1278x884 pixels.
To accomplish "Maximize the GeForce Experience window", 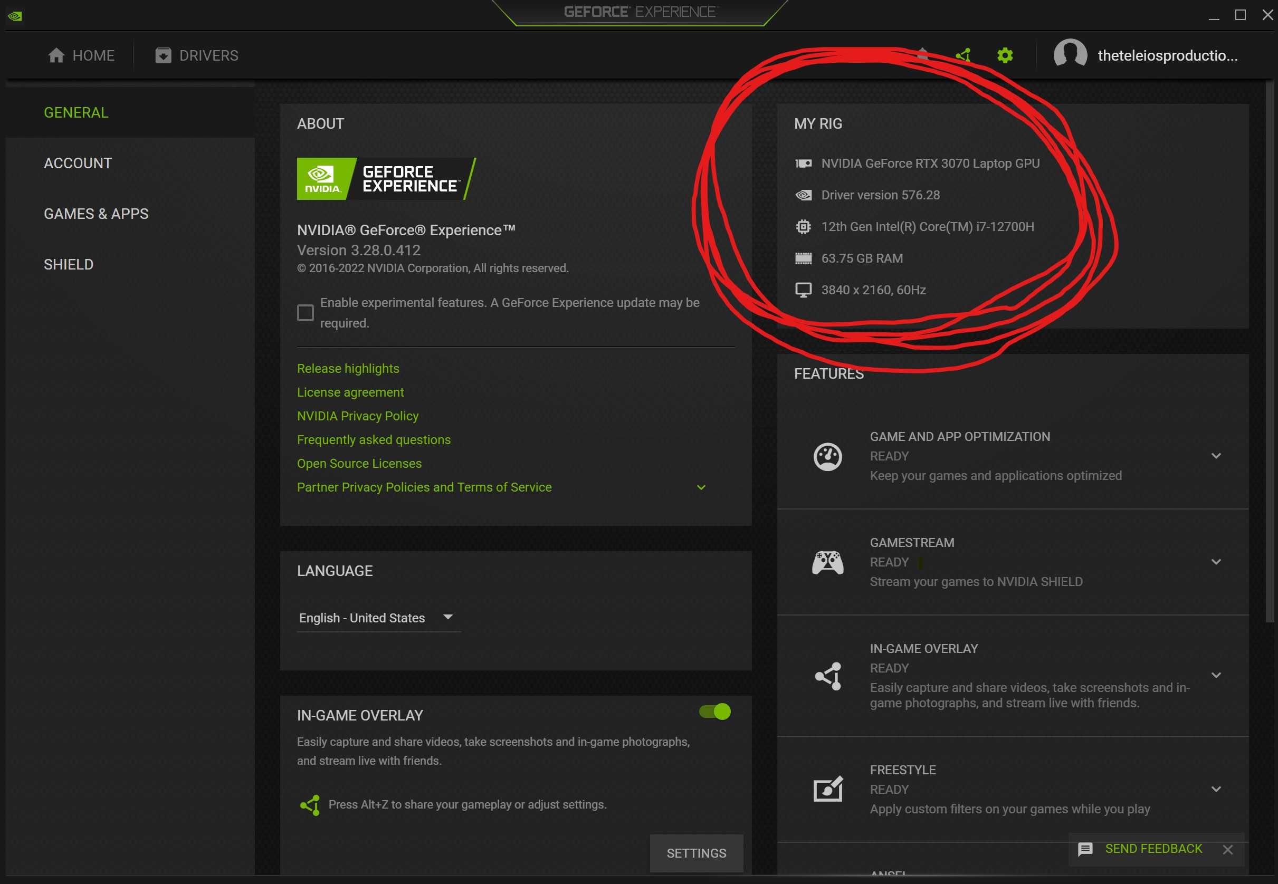I will pos(1241,15).
